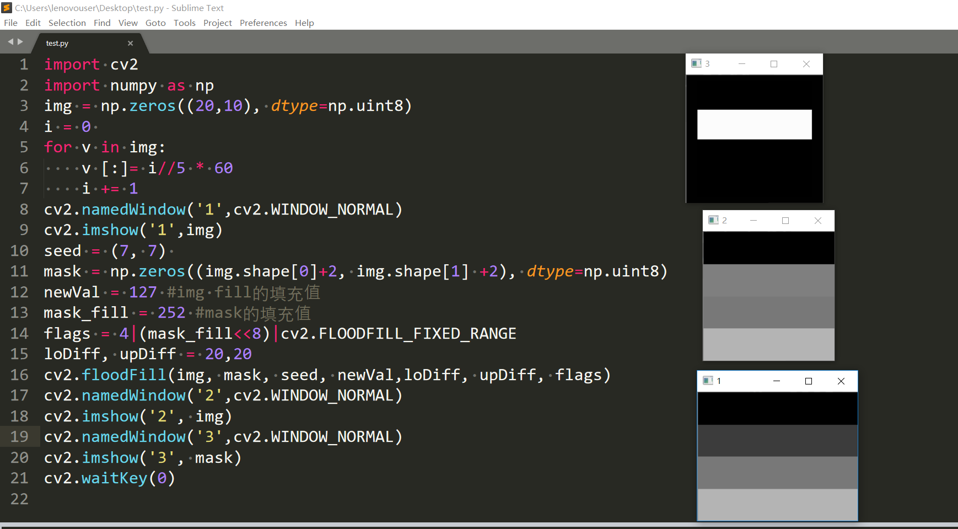The image size is (958, 529).
Task: Click the Sublime Text icon in title bar
Action: 7,8
